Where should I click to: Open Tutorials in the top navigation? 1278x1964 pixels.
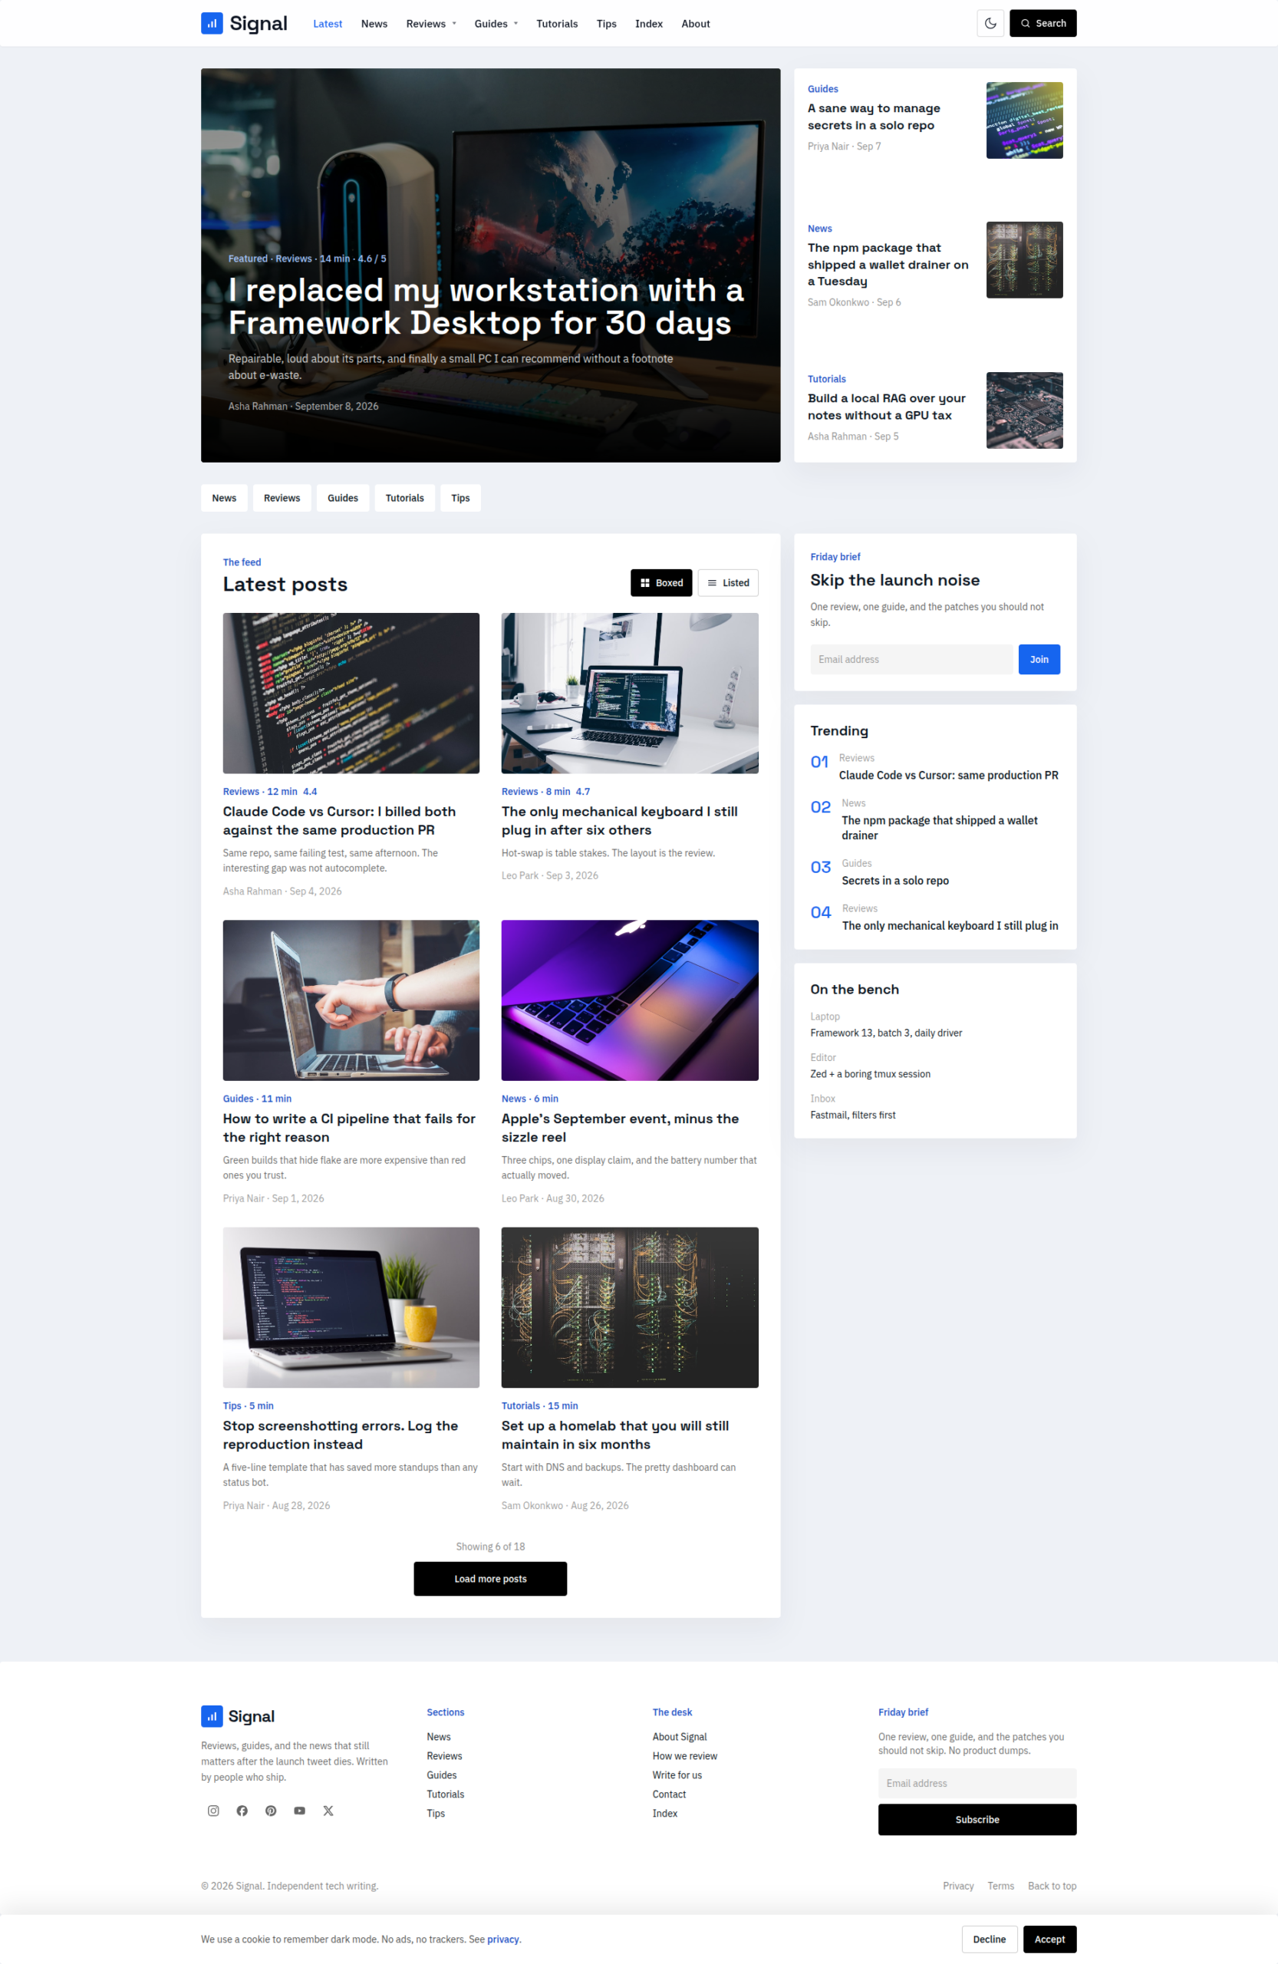tap(557, 24)
